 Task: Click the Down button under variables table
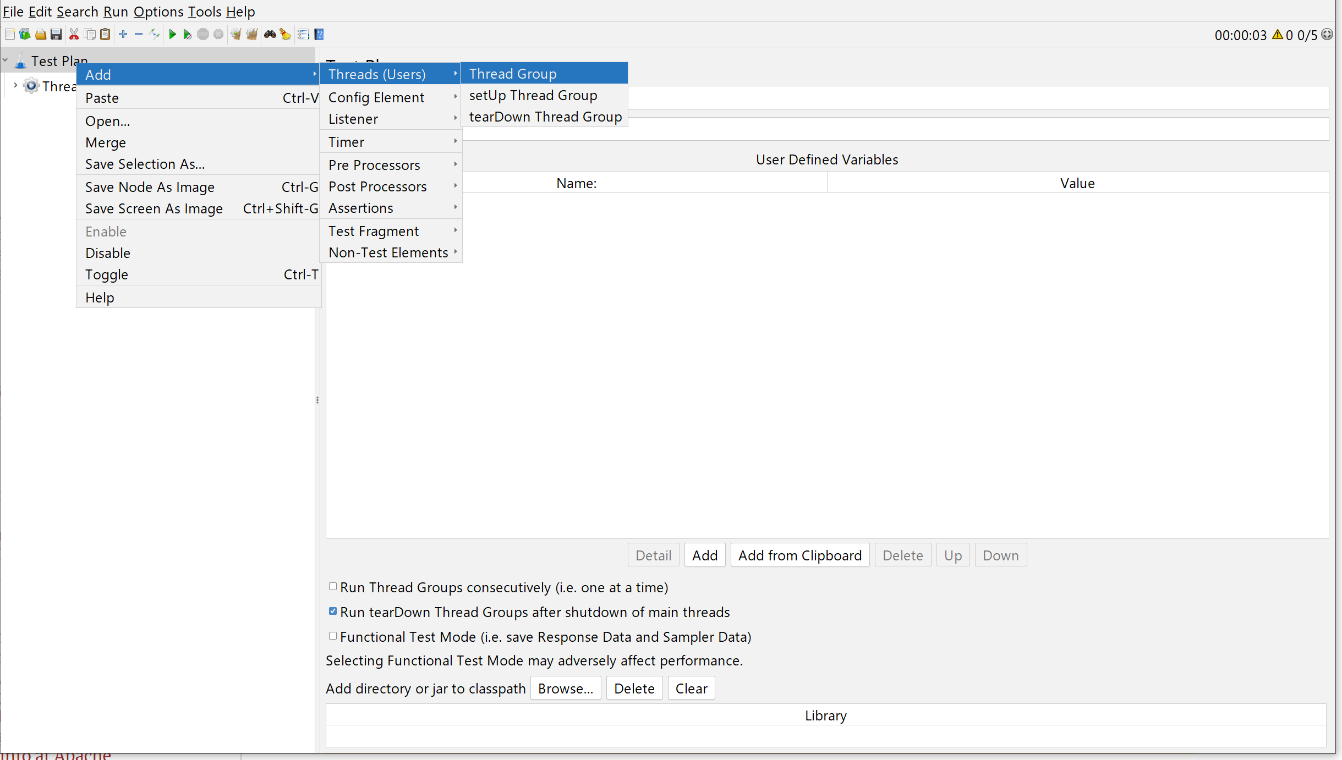tap(1001, 555)
